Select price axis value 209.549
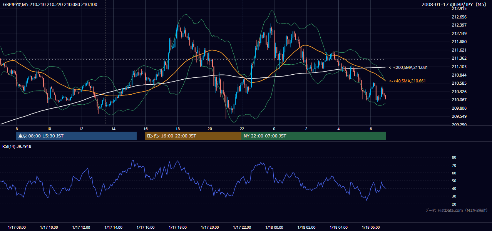This screenshot has width=492, height=231. [459, 116]
